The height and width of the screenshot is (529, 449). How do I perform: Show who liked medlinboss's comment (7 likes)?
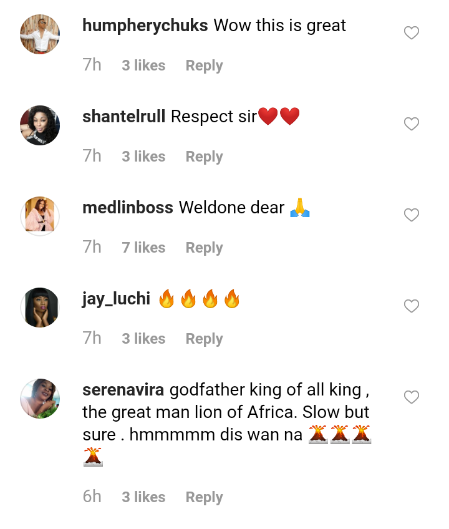[x=143, y=248]
